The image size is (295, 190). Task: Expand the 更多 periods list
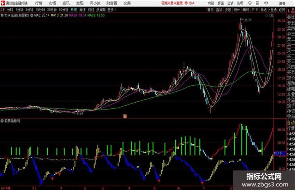point(112,10)
